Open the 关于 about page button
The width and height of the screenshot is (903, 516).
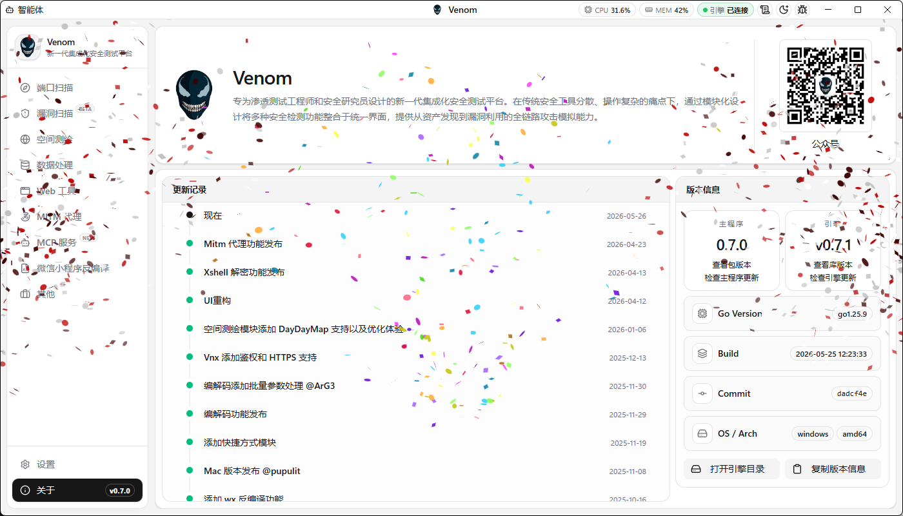pyautogui.click(x=77, y=490)
